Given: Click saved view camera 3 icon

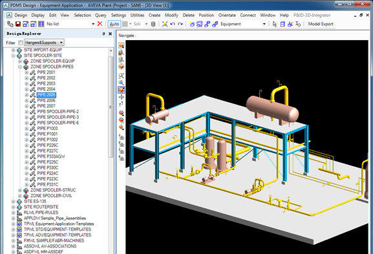Looking at the screenshot, I should point(122,151).
